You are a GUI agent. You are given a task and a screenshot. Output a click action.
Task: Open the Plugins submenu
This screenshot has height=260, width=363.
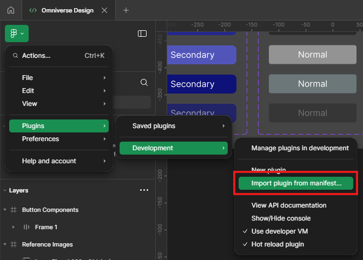pos(59,126)
